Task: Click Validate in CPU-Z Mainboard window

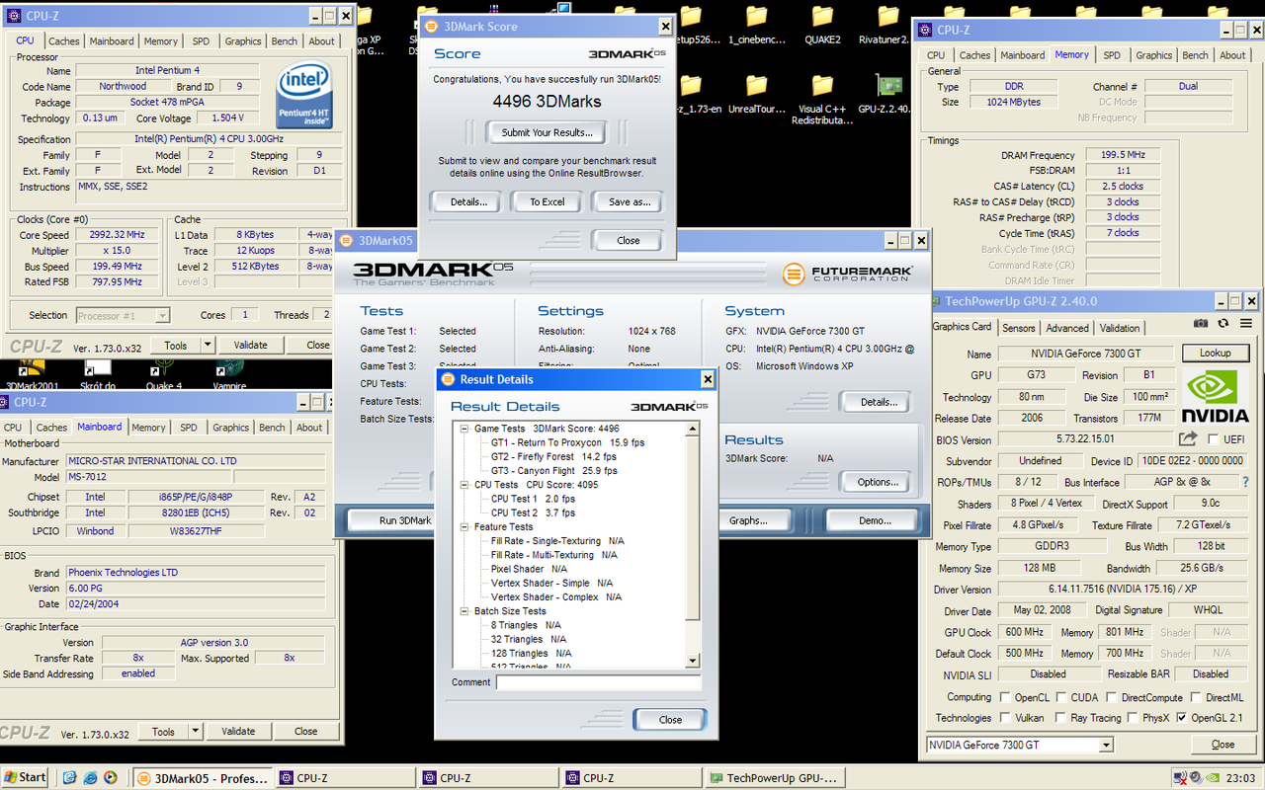Action: click(x=238, y=732)
